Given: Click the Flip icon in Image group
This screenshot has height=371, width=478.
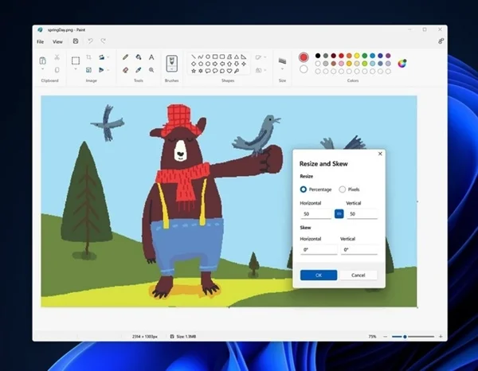Looking at the screenshot, I should pos(101,70).
